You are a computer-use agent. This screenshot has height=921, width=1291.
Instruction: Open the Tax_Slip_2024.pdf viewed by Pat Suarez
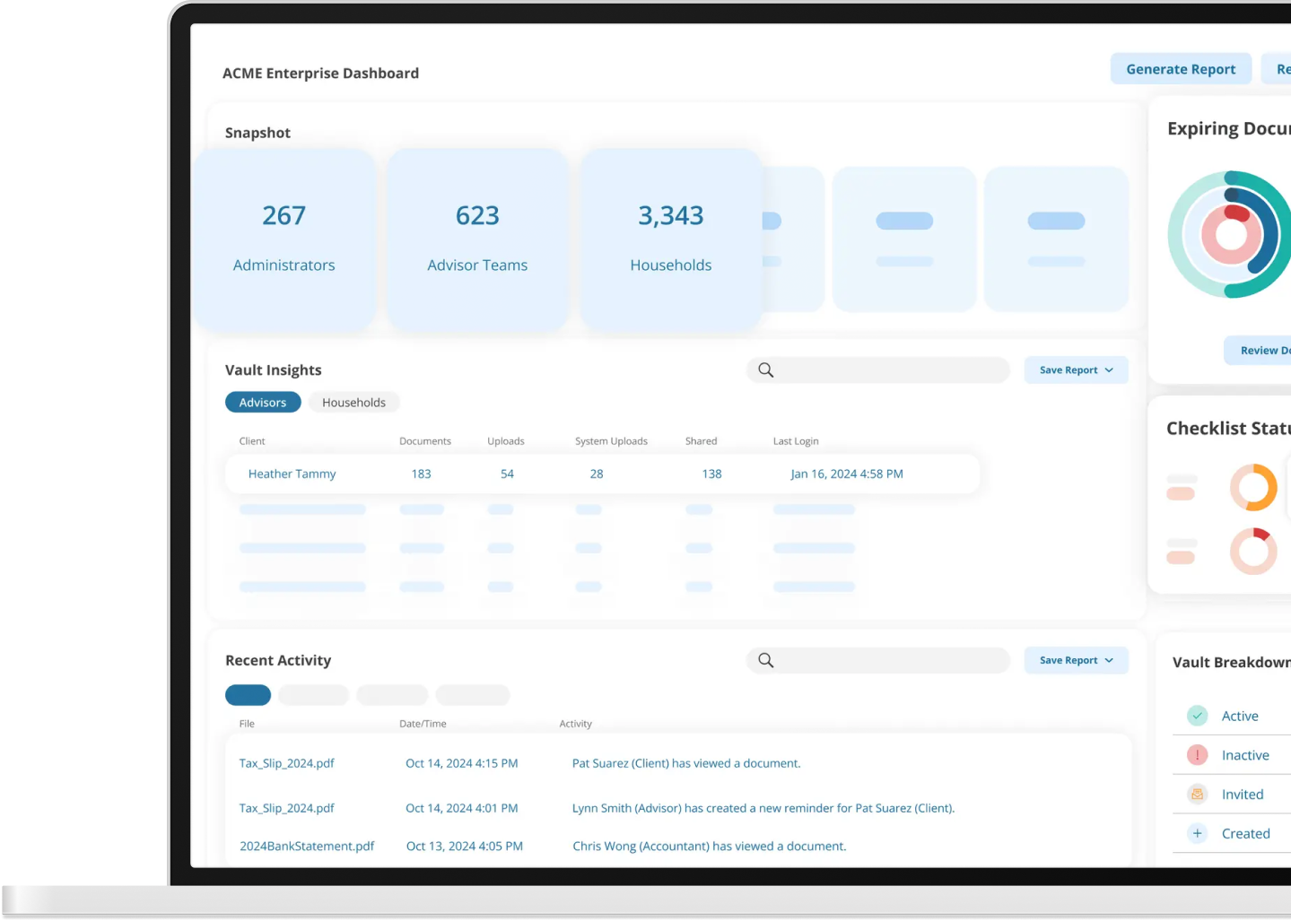[x=286, y=763]
